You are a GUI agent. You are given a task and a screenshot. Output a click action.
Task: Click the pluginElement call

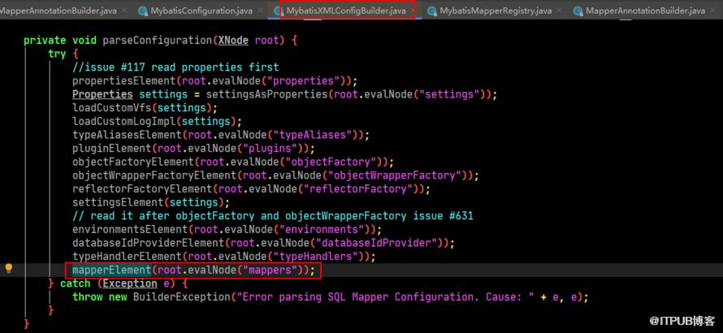111,149
